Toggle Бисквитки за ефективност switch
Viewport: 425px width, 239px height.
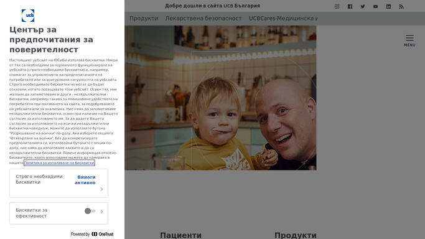click(x=90, y=211)
